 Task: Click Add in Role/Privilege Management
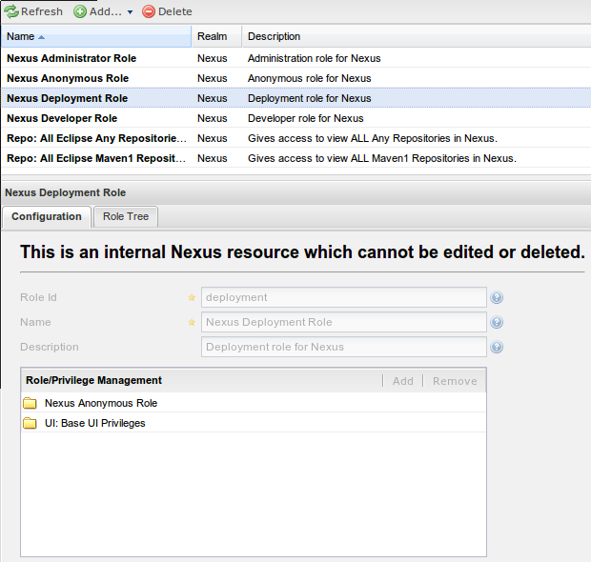(x=403, y=381)
